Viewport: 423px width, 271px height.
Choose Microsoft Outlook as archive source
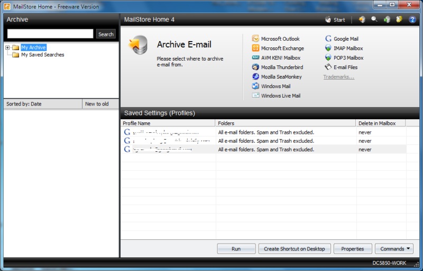[x=275, y=39]
